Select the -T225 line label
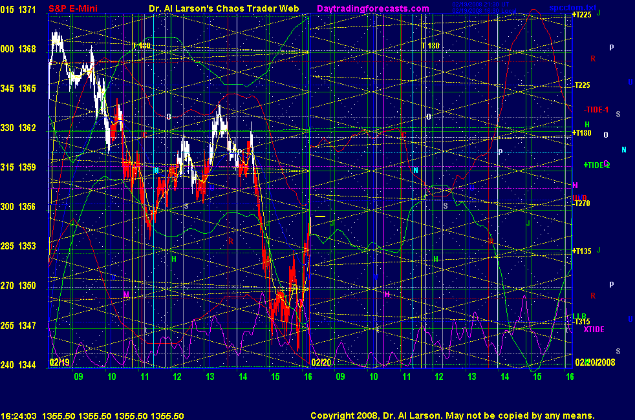The width and height of the screenshot is (635, 420). click(582, 85)
